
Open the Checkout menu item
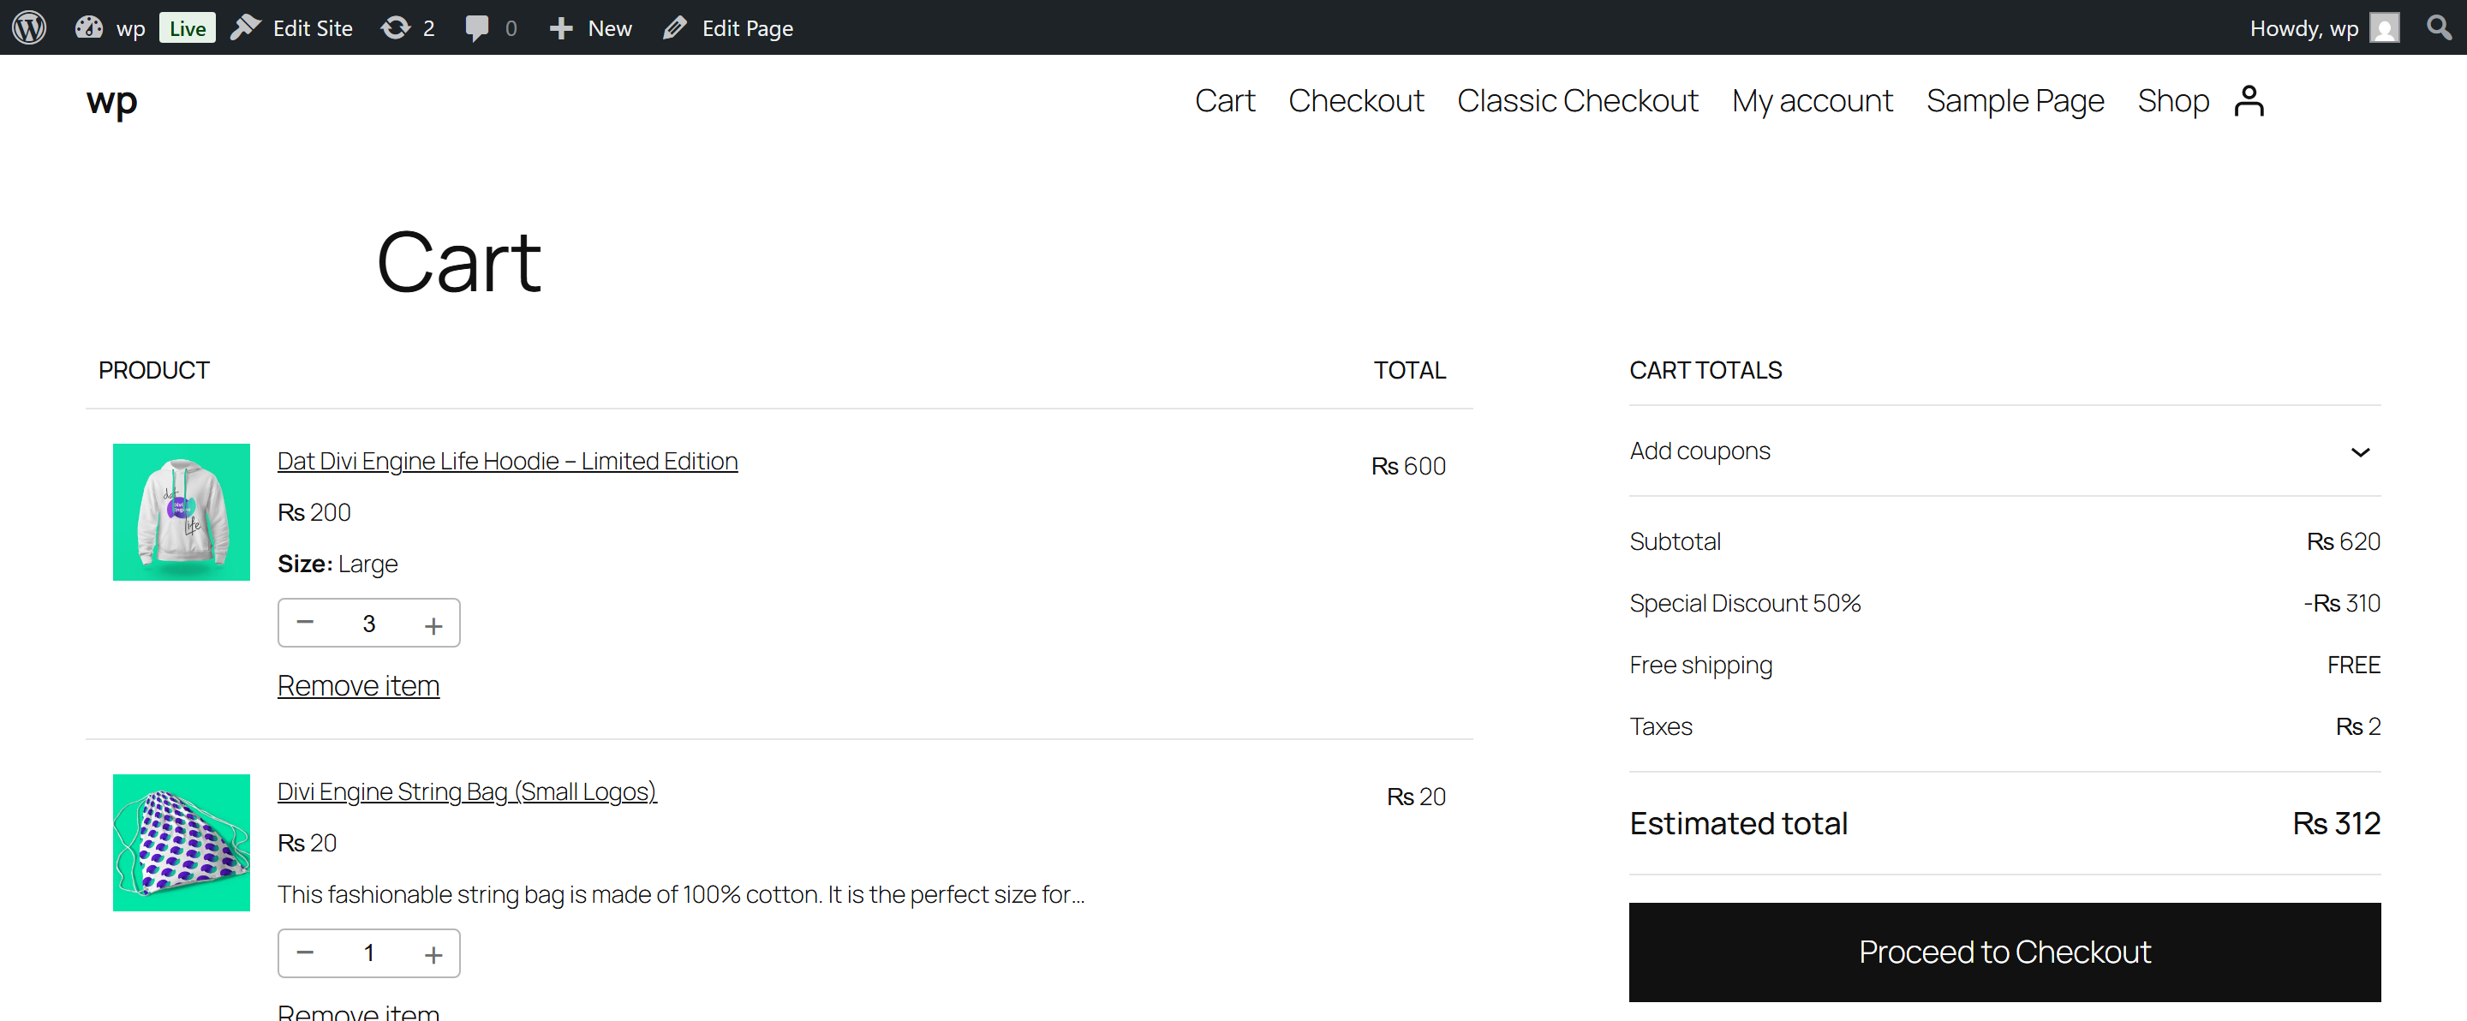1356,99
